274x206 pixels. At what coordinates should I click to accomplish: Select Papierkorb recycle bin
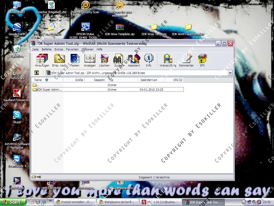17,51
